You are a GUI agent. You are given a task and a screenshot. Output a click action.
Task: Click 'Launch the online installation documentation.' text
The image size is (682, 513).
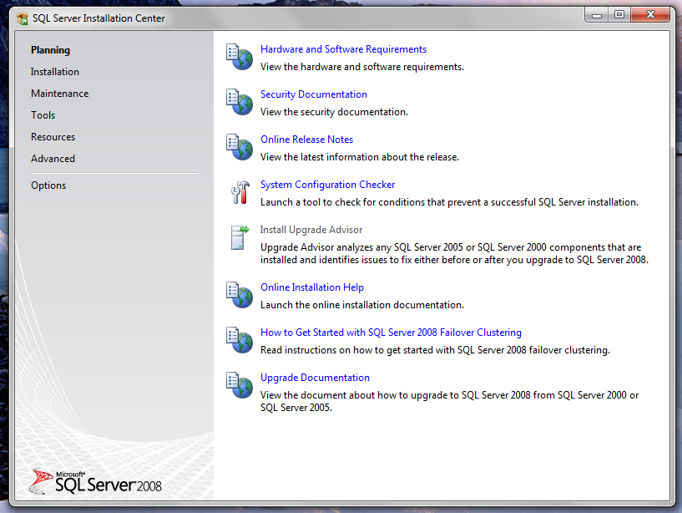coord(362,305)
